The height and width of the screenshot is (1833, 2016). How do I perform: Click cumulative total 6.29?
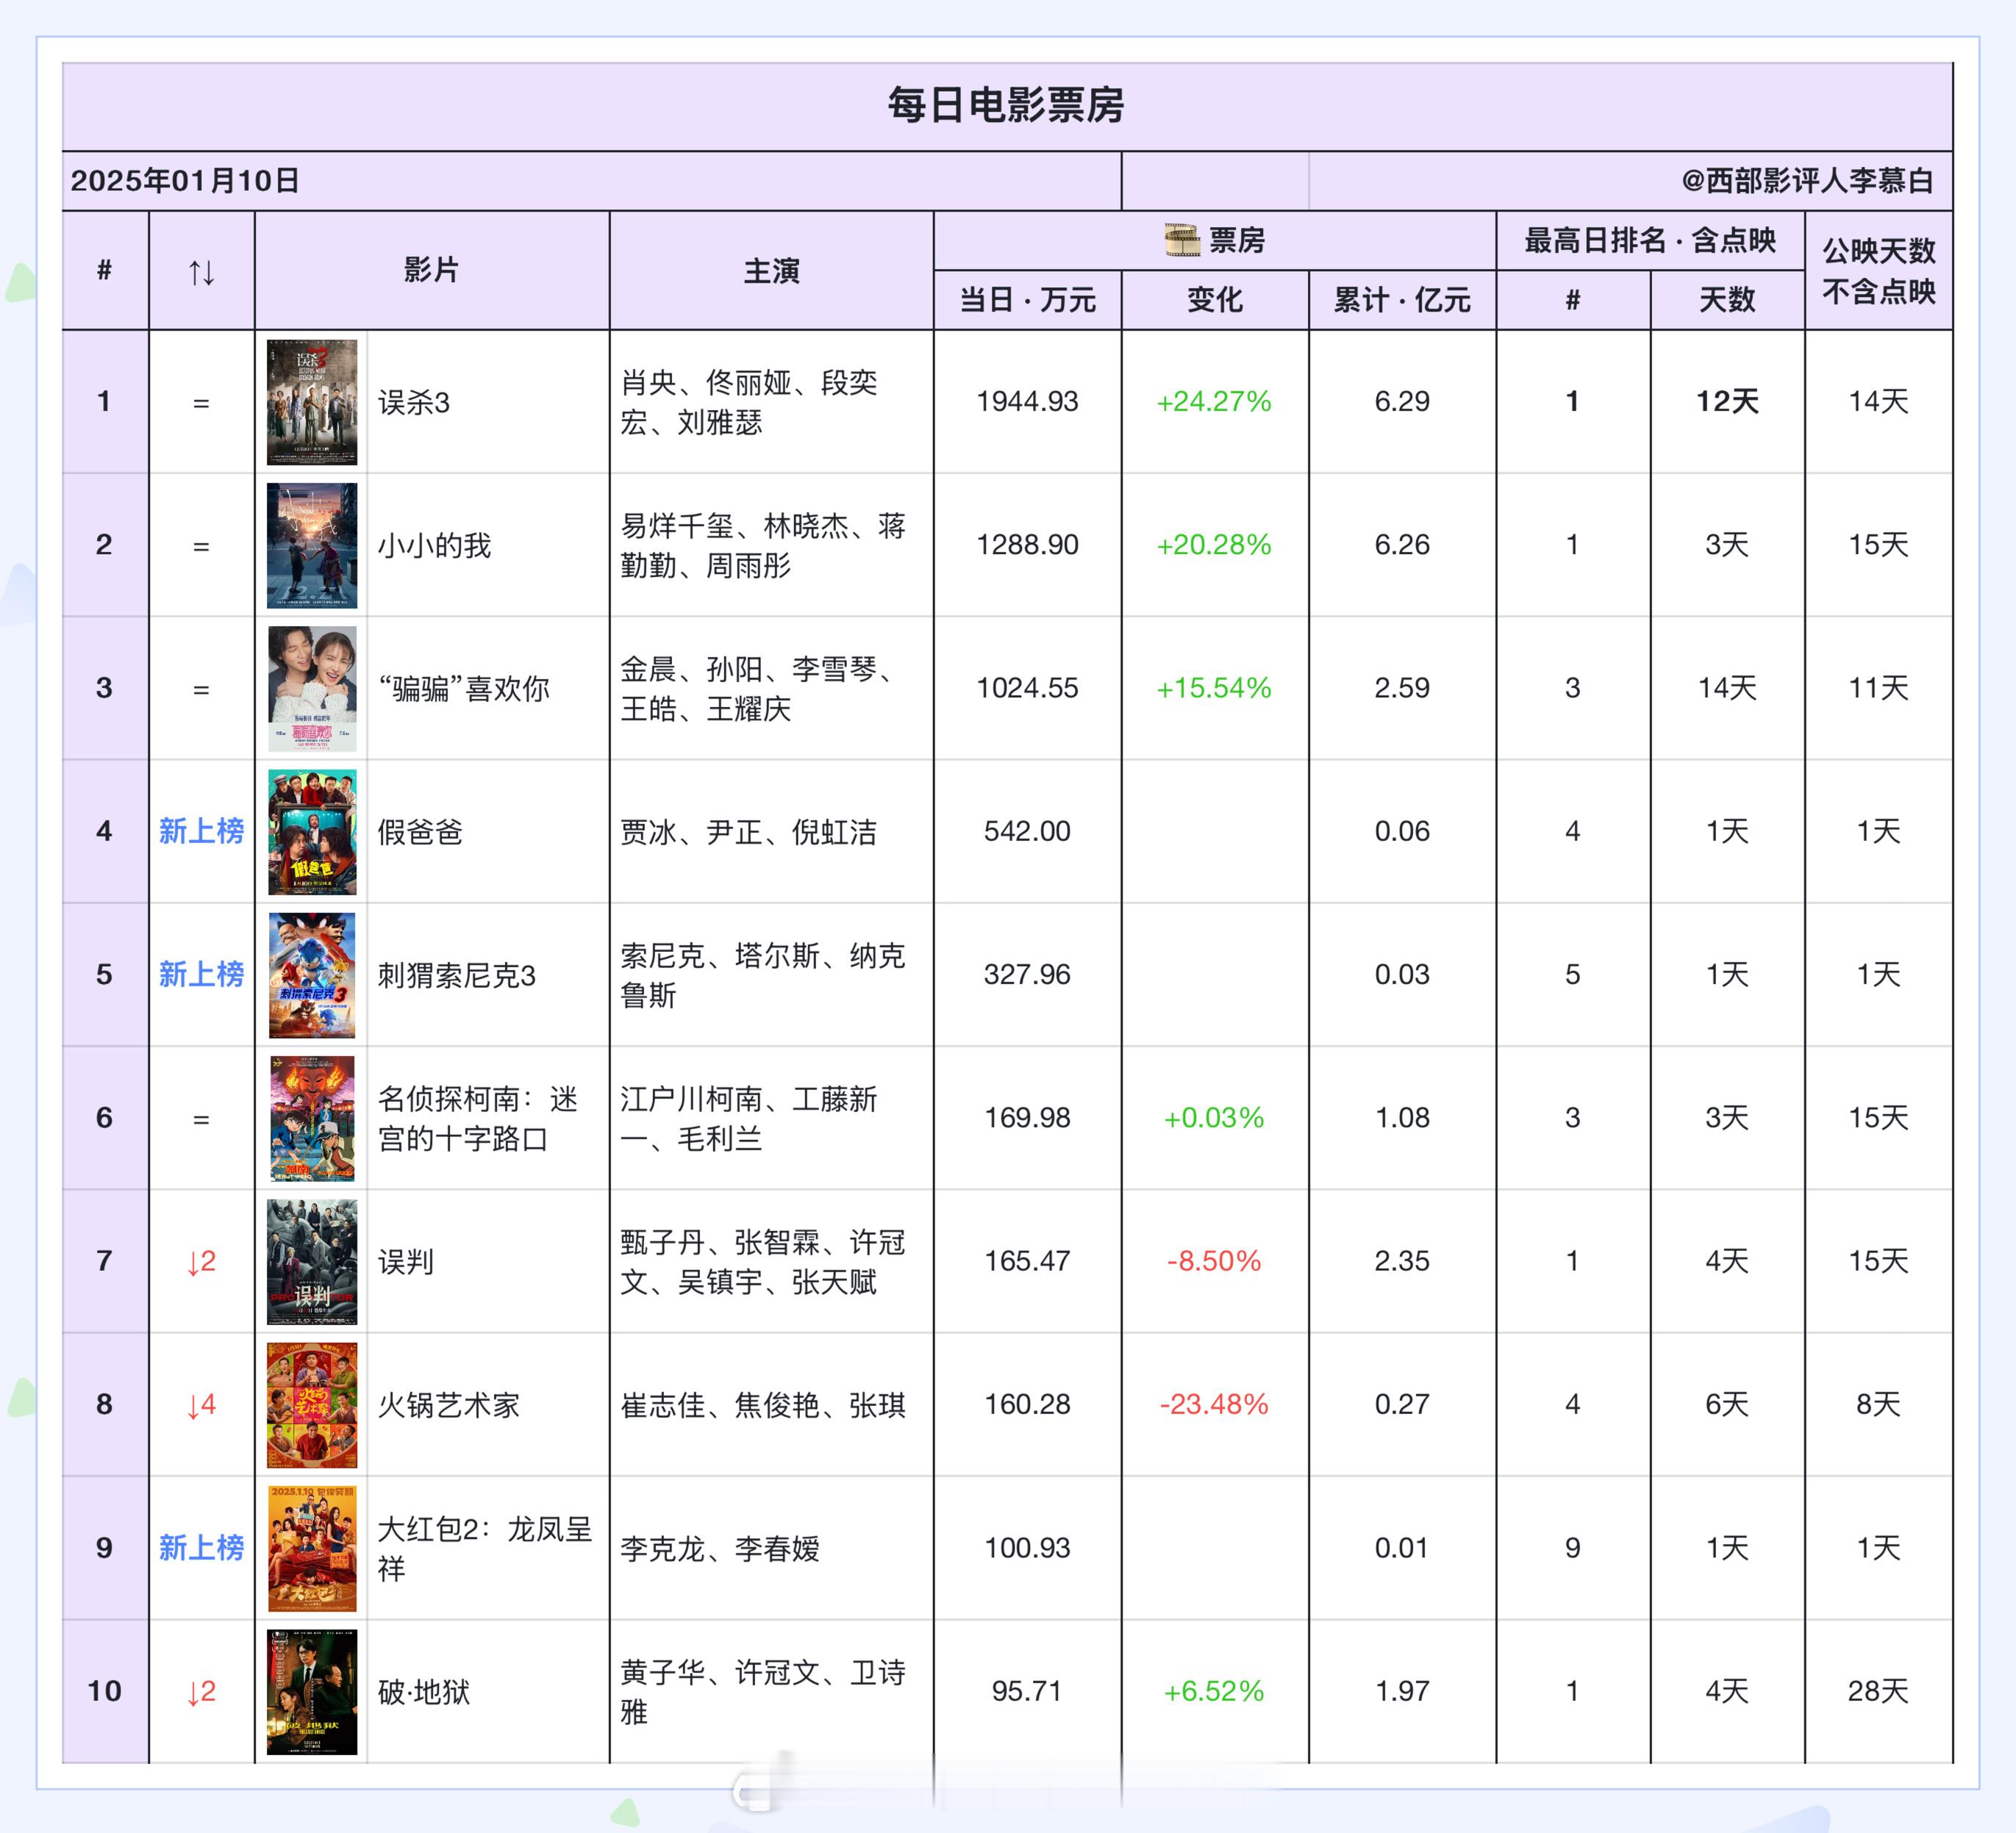point(1402,402)
